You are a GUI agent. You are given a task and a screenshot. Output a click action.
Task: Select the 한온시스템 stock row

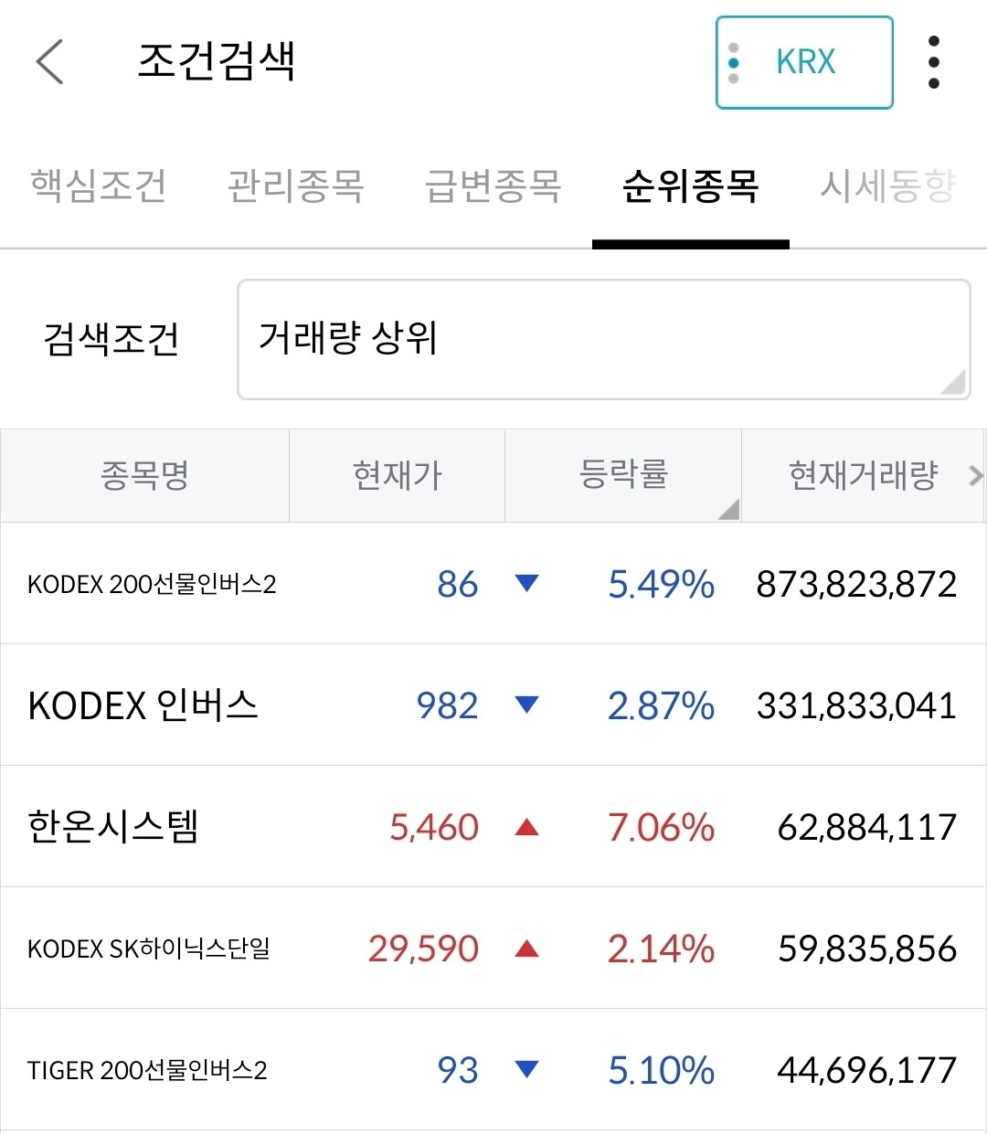pyautogui.click(x=493, y=826)
